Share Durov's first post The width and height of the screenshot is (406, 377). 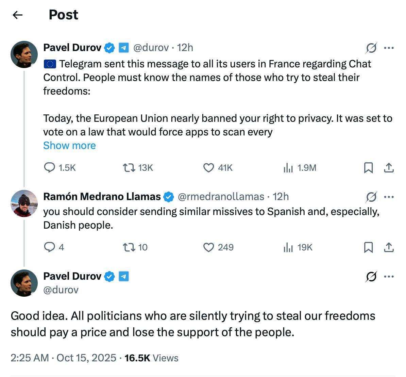click(x=389, y=167)
